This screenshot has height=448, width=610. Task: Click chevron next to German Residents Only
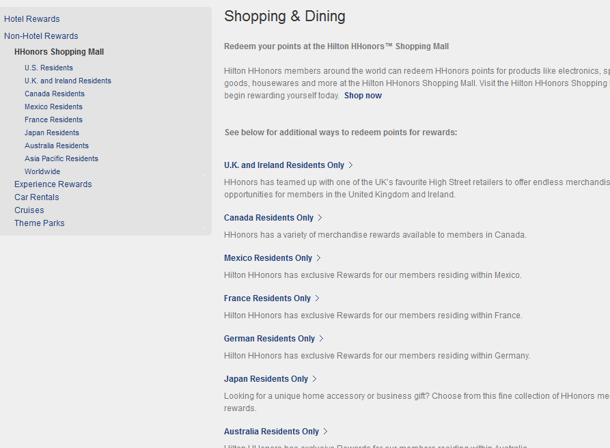click(x=321, y=339)
